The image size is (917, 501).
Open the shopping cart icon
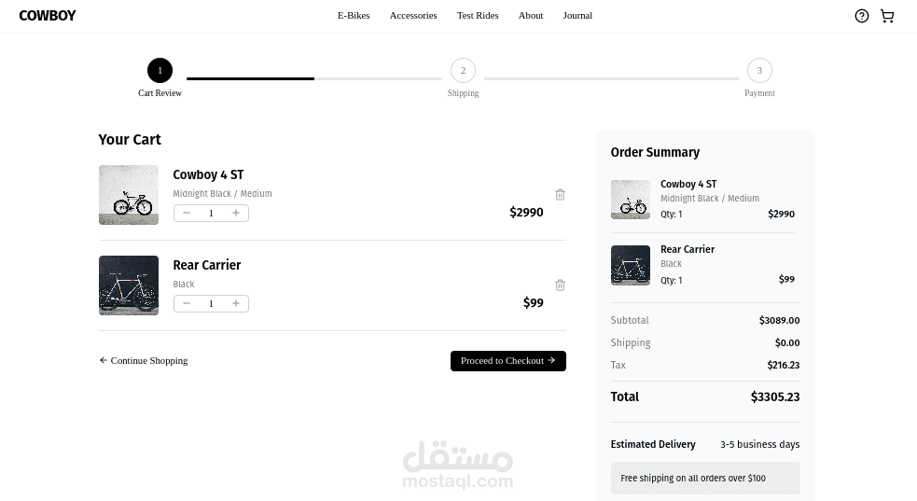tap(887, 16)
